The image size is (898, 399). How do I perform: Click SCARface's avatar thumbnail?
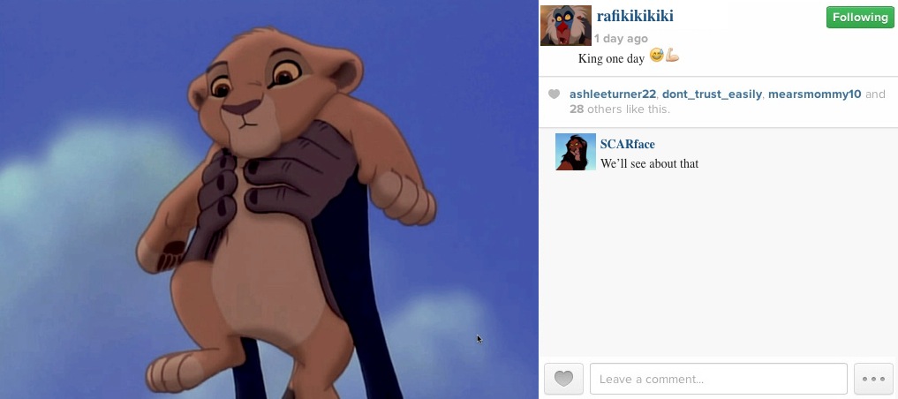tap(576, 152)
